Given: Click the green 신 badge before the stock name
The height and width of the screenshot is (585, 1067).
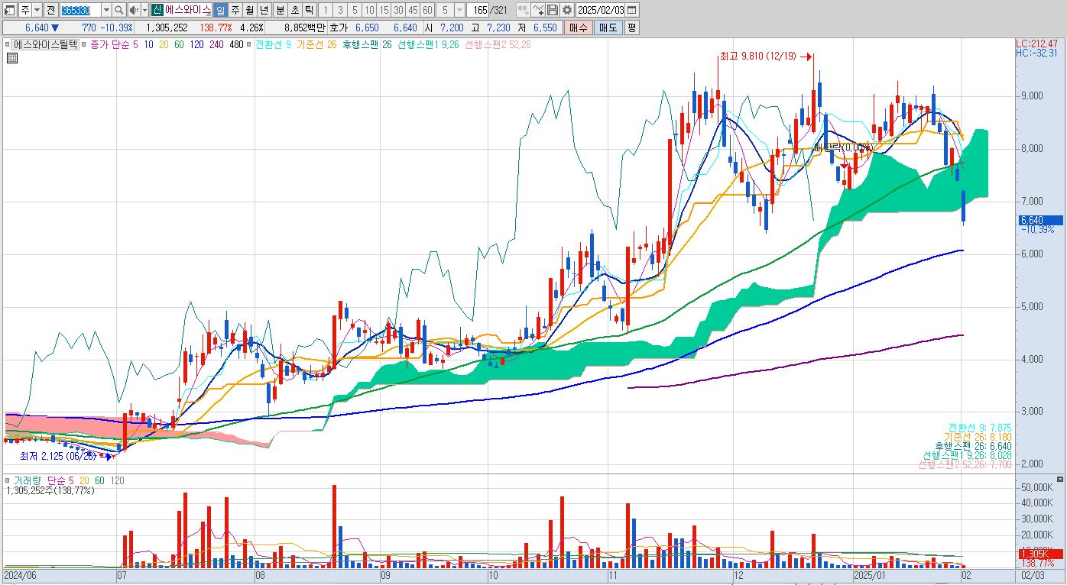Looking at the screenshot, I should (x=157, y=10).
